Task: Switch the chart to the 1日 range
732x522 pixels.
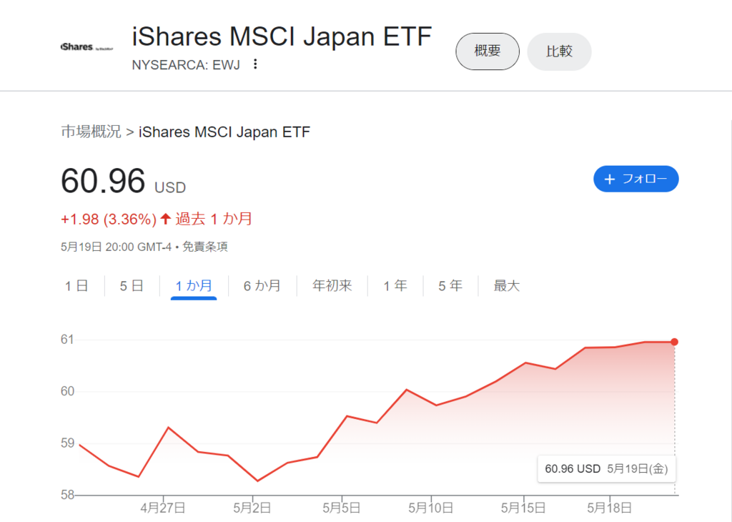Action: click(x=76, y=286)
